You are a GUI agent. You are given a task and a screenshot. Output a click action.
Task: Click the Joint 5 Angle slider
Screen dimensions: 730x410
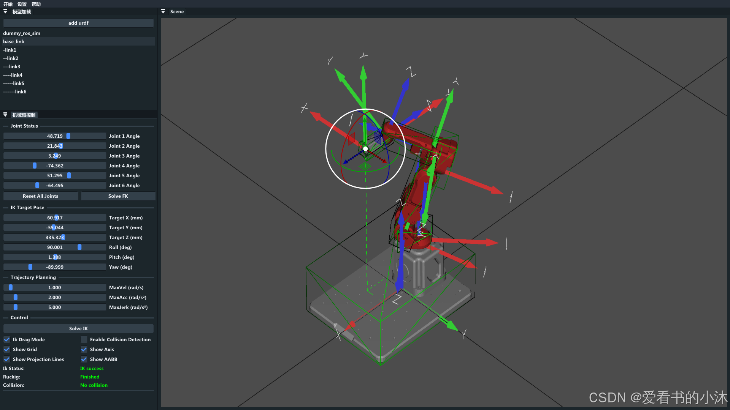[x=55, y=175]
